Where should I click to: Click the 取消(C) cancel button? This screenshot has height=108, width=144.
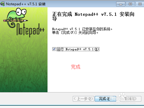click(131, 99)
